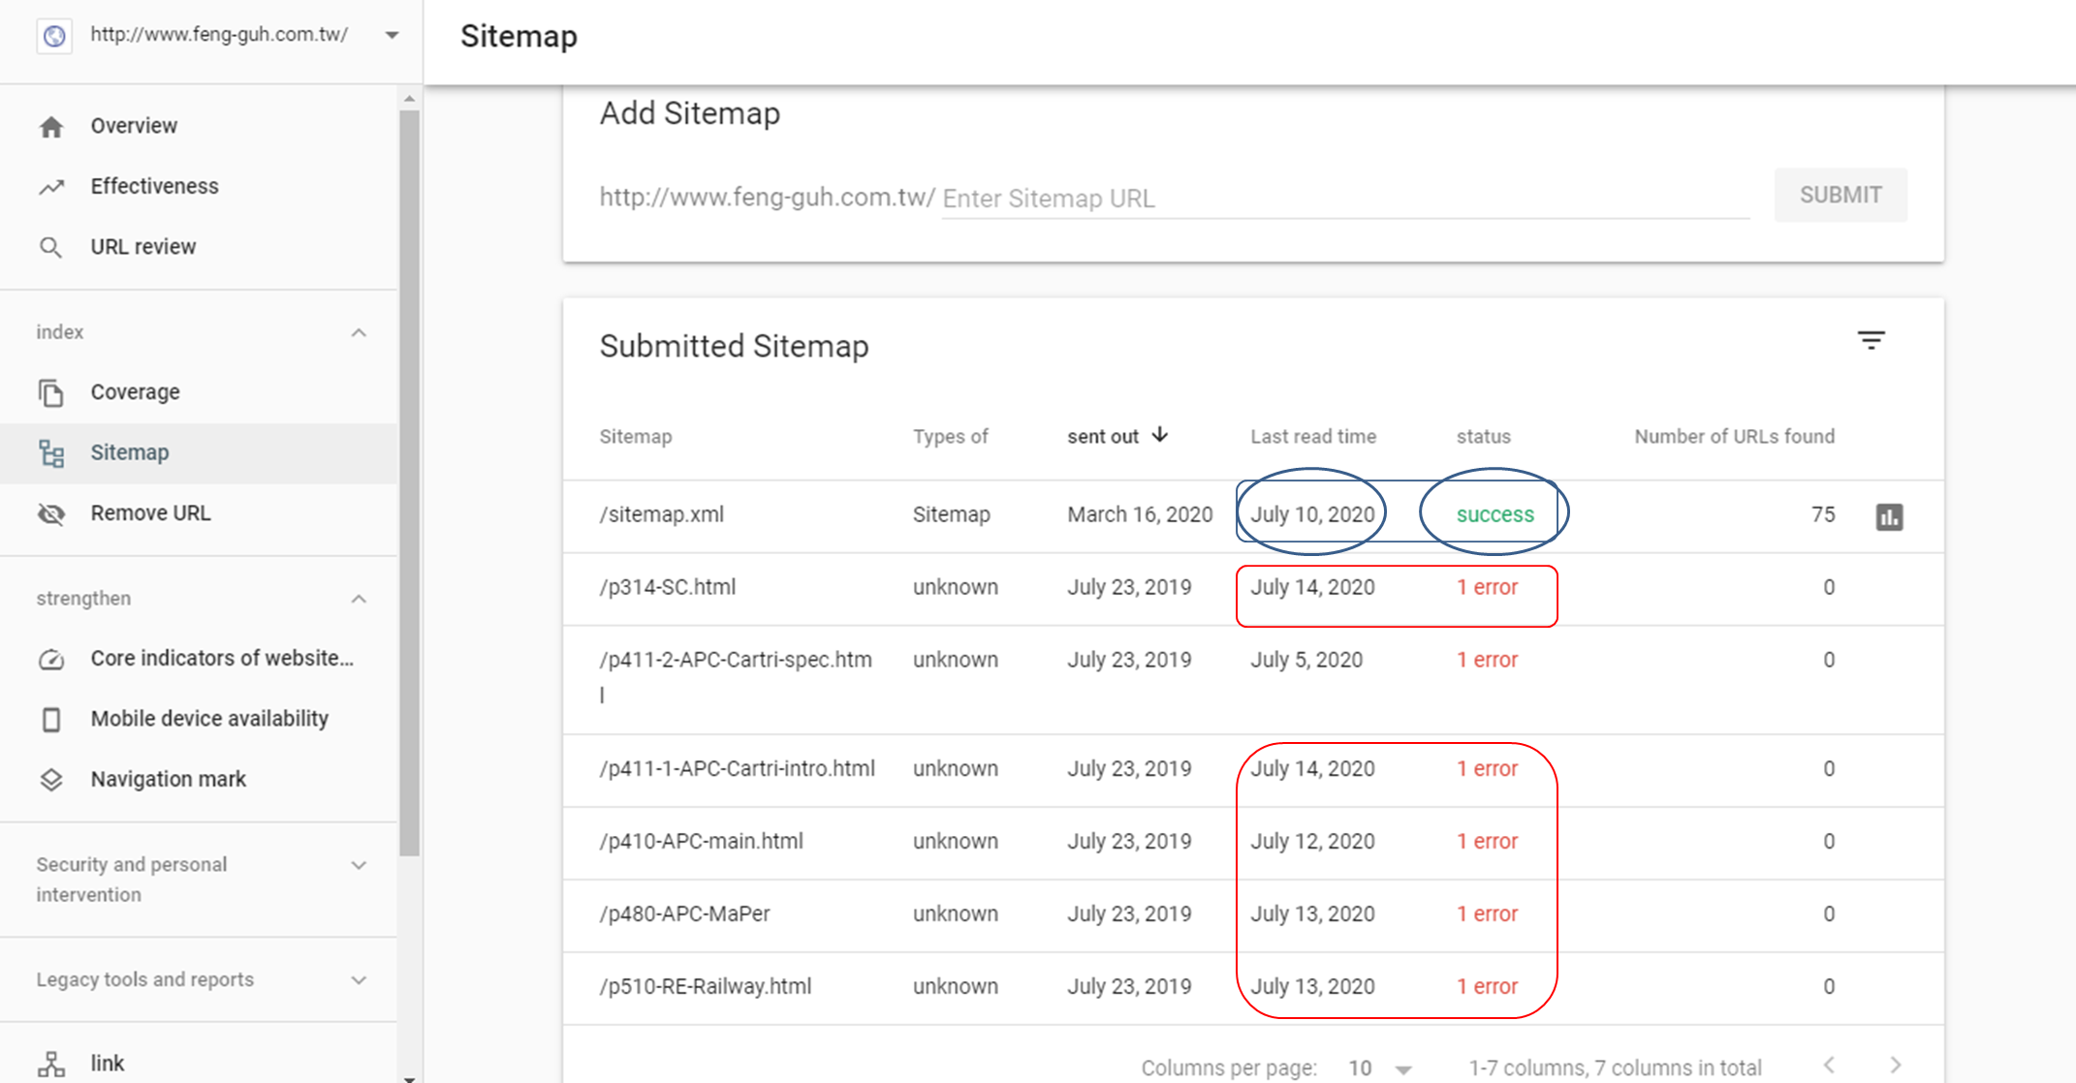Expand Legacy tools and reports section

(359, 980)
